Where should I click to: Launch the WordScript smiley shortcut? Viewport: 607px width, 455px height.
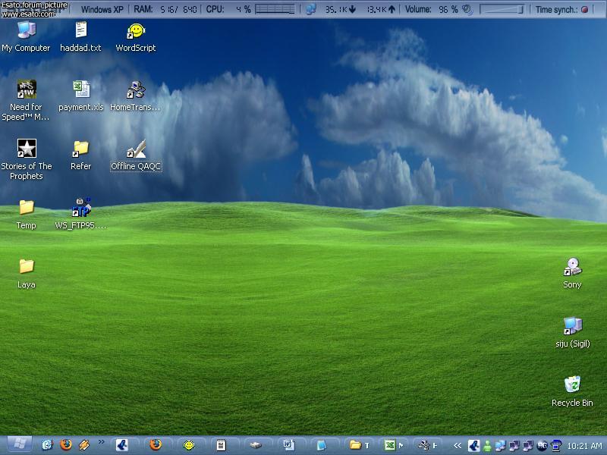coord(136,31)
